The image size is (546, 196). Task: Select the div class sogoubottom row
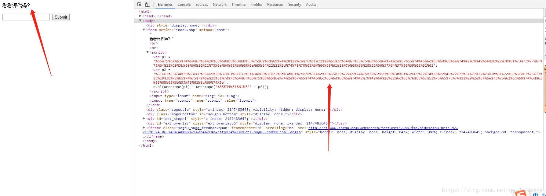[224, 114]
